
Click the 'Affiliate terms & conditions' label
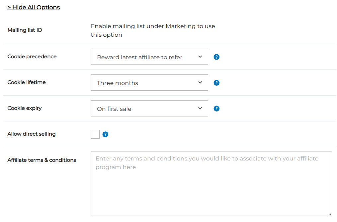pyautogui.click(x=42, y=160)
